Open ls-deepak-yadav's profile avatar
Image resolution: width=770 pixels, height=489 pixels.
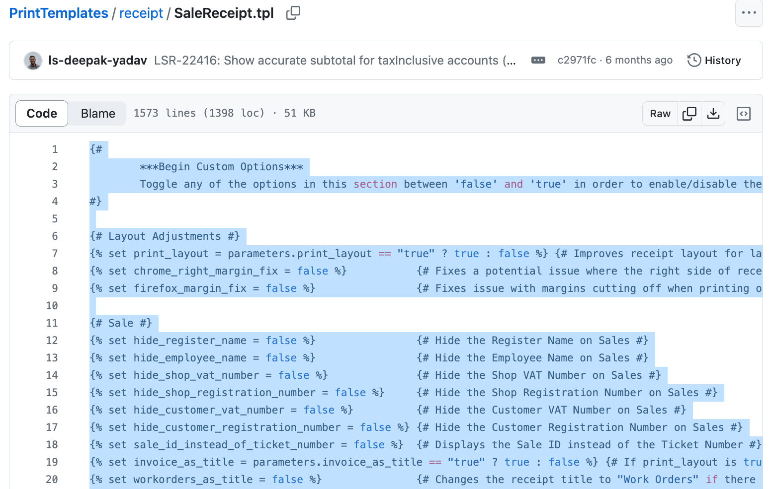33,60
